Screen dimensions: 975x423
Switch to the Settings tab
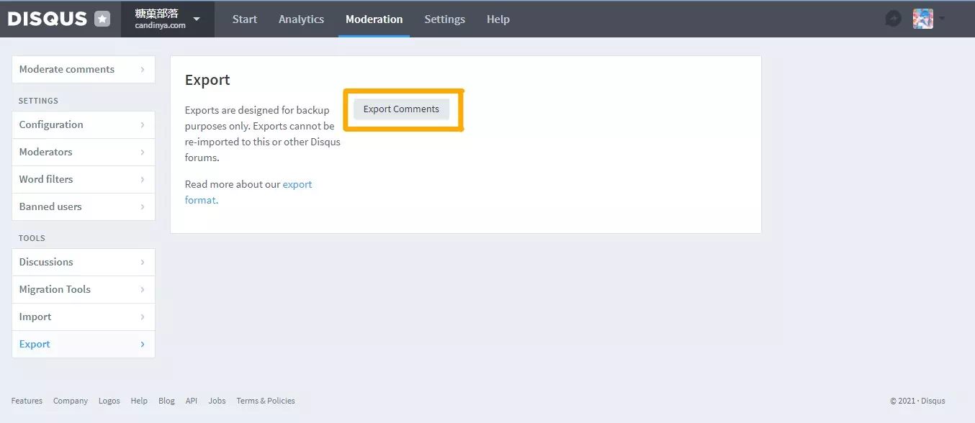coord(444,19)
